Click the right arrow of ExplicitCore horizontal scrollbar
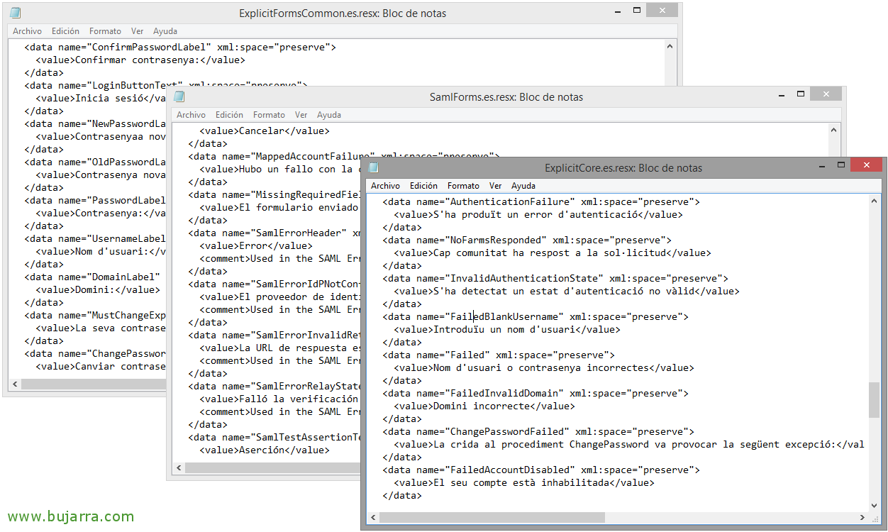The height and width of the screenshot is (532, 888). [x=862, y=518]
